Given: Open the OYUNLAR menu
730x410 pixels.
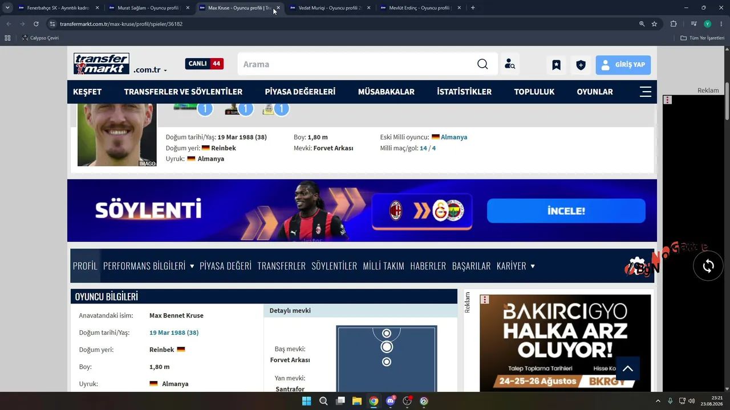Looking at the screenshot, I should 595,92.
